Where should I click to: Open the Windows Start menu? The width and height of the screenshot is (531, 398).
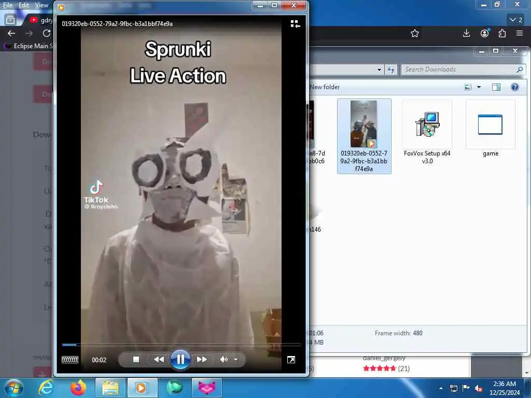pos(14,388)
